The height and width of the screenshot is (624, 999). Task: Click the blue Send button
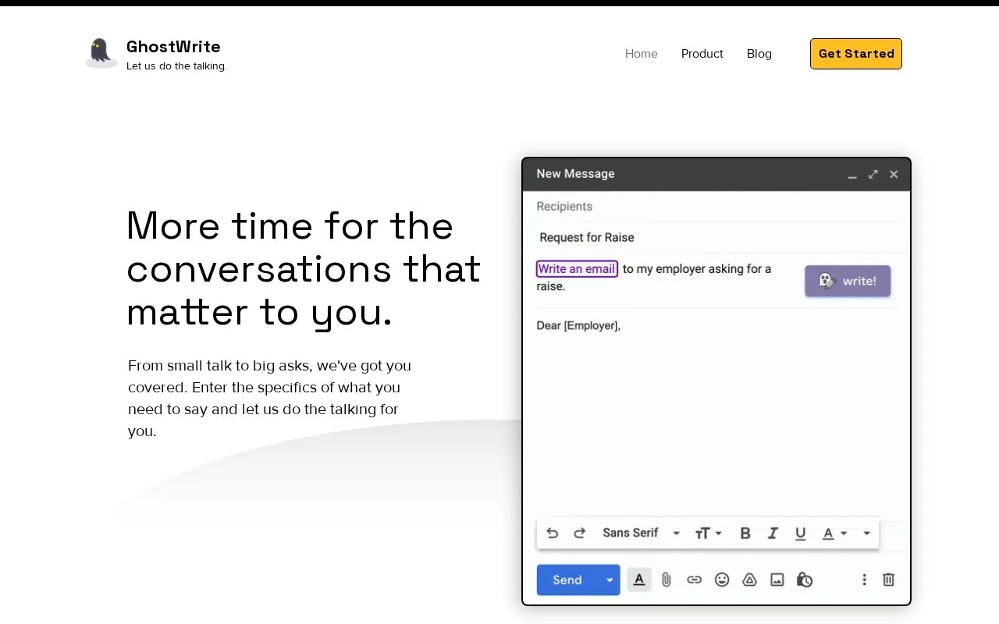(x=567, y=580)
